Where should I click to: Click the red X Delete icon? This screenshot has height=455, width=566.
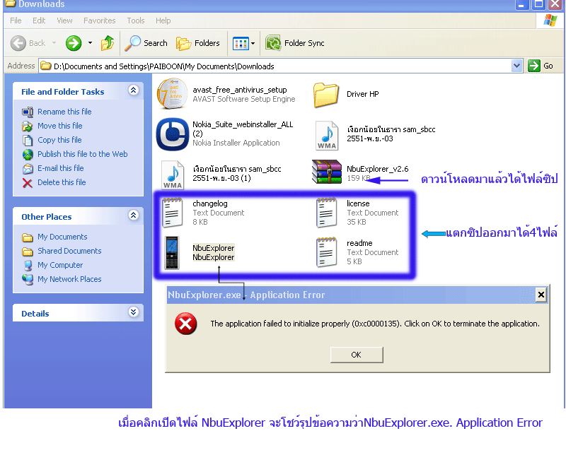(28, 183)
